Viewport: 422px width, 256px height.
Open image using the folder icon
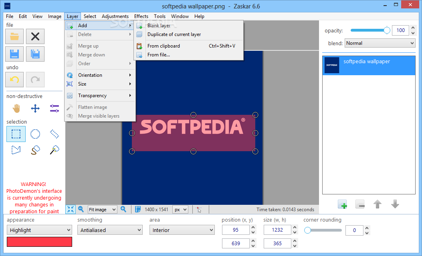tap(14, 36)
